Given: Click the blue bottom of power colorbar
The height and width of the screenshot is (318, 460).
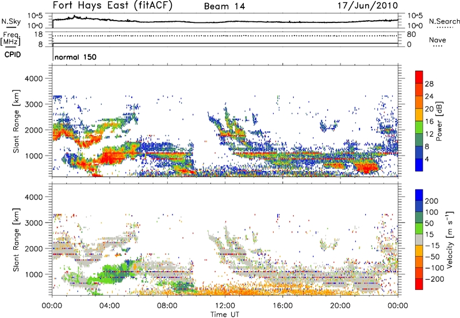Looking at the screenshot, I should tap(419, 165).
